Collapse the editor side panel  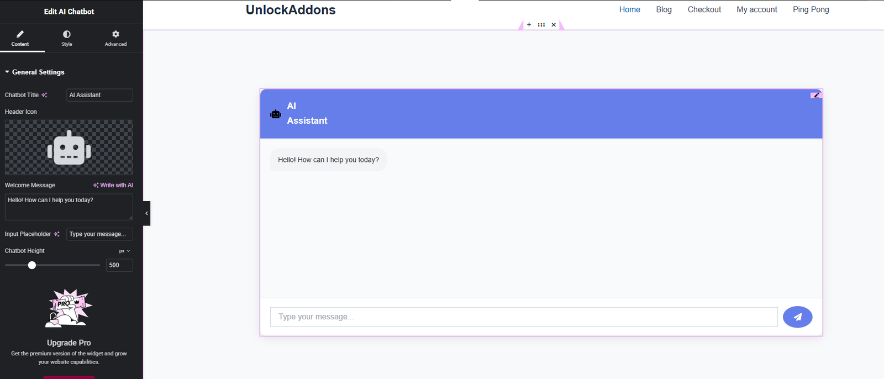pos(146,213)
